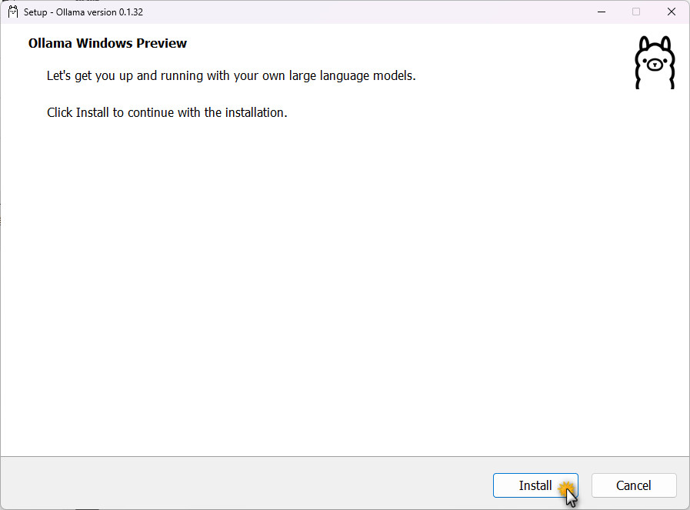Click the 'Let's get you up and running' line
690x510 pixels.
[231, 75]
